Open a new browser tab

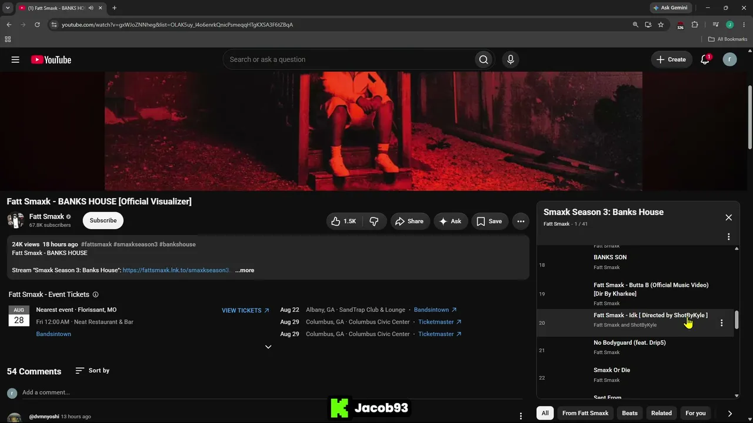114,8
